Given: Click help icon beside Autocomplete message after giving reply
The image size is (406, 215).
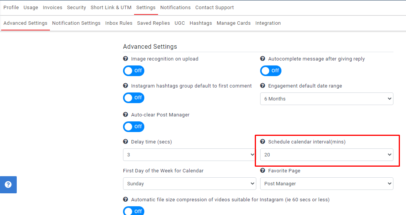Looking at the screenshot, I should (x=262, y=59).
